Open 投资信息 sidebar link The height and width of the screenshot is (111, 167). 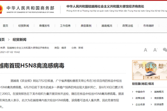point(159,105)
